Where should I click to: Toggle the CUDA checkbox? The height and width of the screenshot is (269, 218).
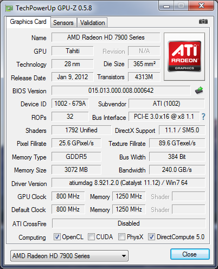point(91,236)
